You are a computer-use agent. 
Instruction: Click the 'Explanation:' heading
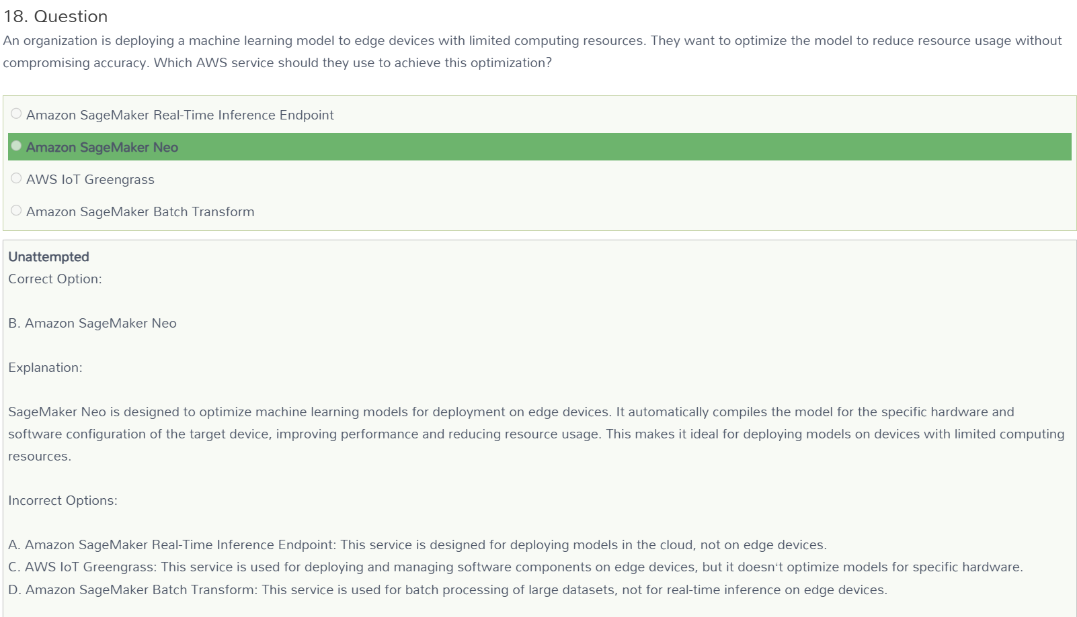click(x=45, y=367)
